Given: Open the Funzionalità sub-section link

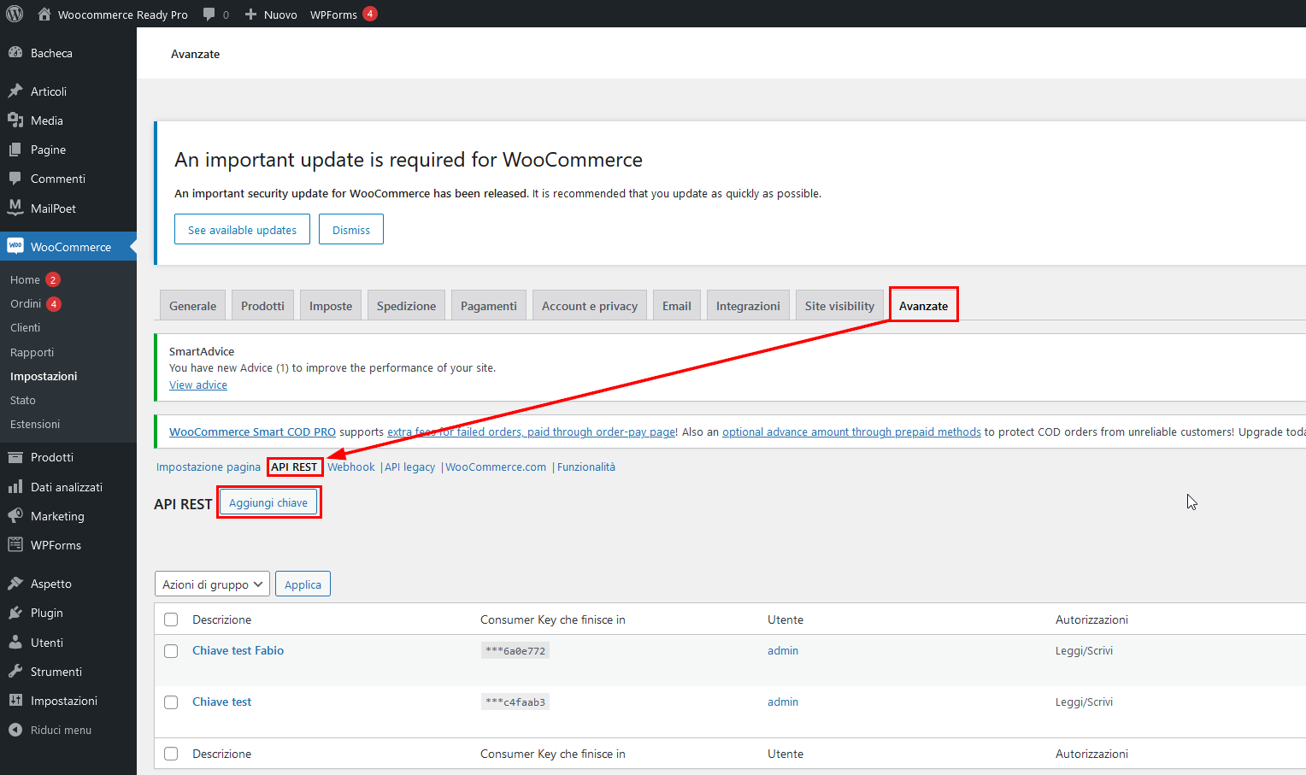Looking at the screenshot, I should coord(586,467).
